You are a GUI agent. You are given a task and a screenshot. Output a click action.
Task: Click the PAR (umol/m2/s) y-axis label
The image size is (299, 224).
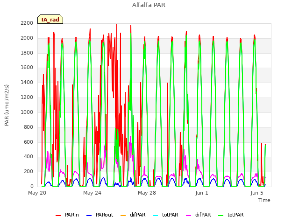(x=7, y=105)
